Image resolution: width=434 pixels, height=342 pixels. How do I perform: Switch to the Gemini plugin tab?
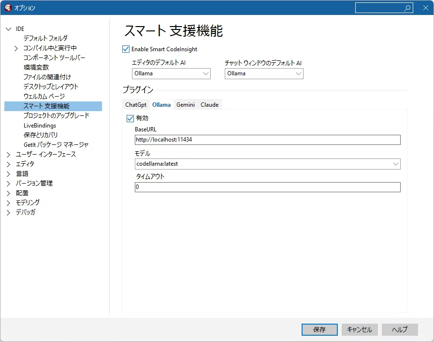(x=186, y=105)
